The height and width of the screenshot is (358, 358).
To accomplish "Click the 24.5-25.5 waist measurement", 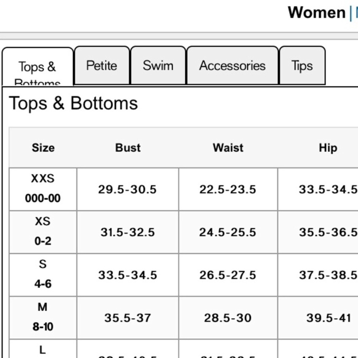I will [x=228, y=232].
